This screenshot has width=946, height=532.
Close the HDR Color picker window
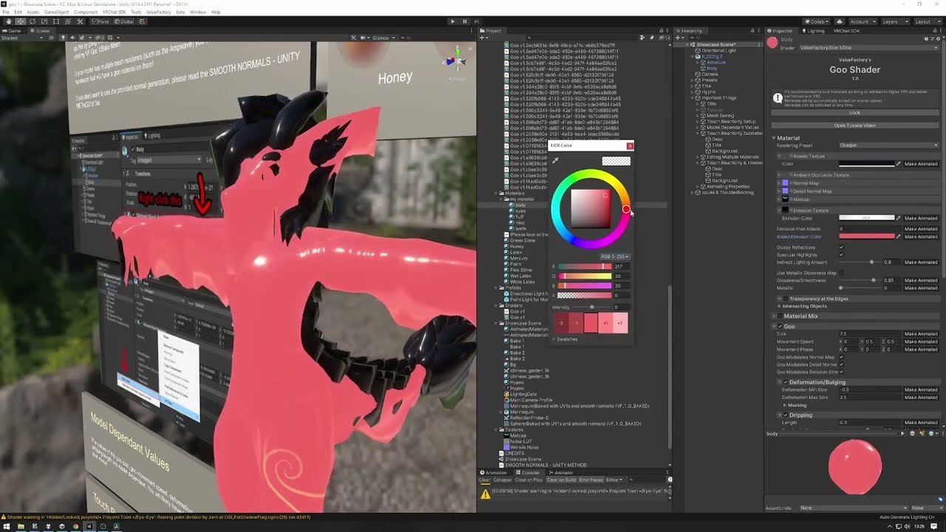(x=630, y=146)
